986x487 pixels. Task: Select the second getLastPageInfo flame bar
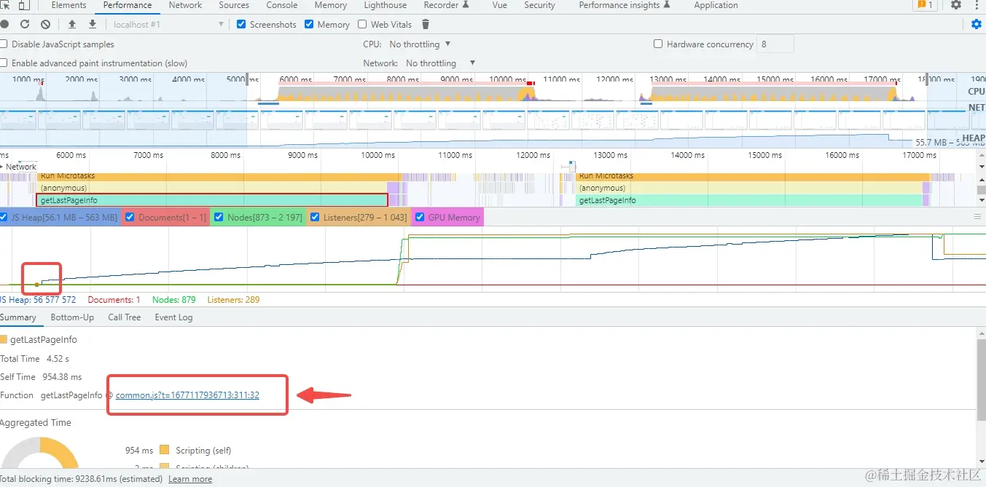coord(748,200)
